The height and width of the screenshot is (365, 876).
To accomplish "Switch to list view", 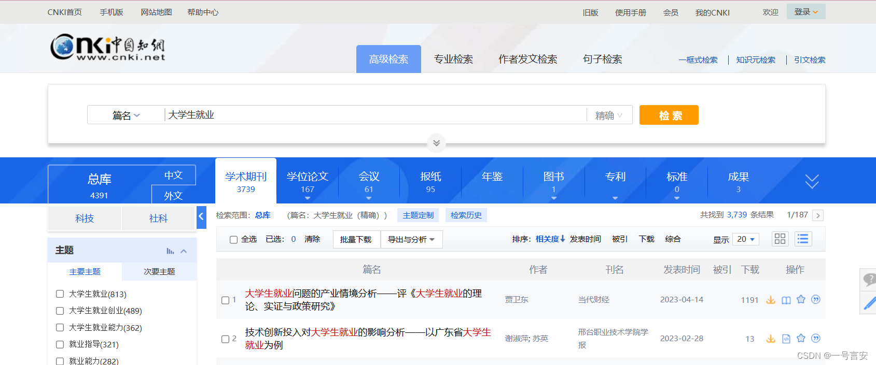I will click(x=803, y=239).
